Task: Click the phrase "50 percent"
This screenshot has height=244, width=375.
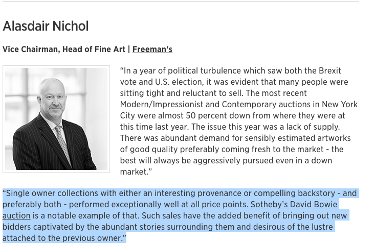Action: 207,115
